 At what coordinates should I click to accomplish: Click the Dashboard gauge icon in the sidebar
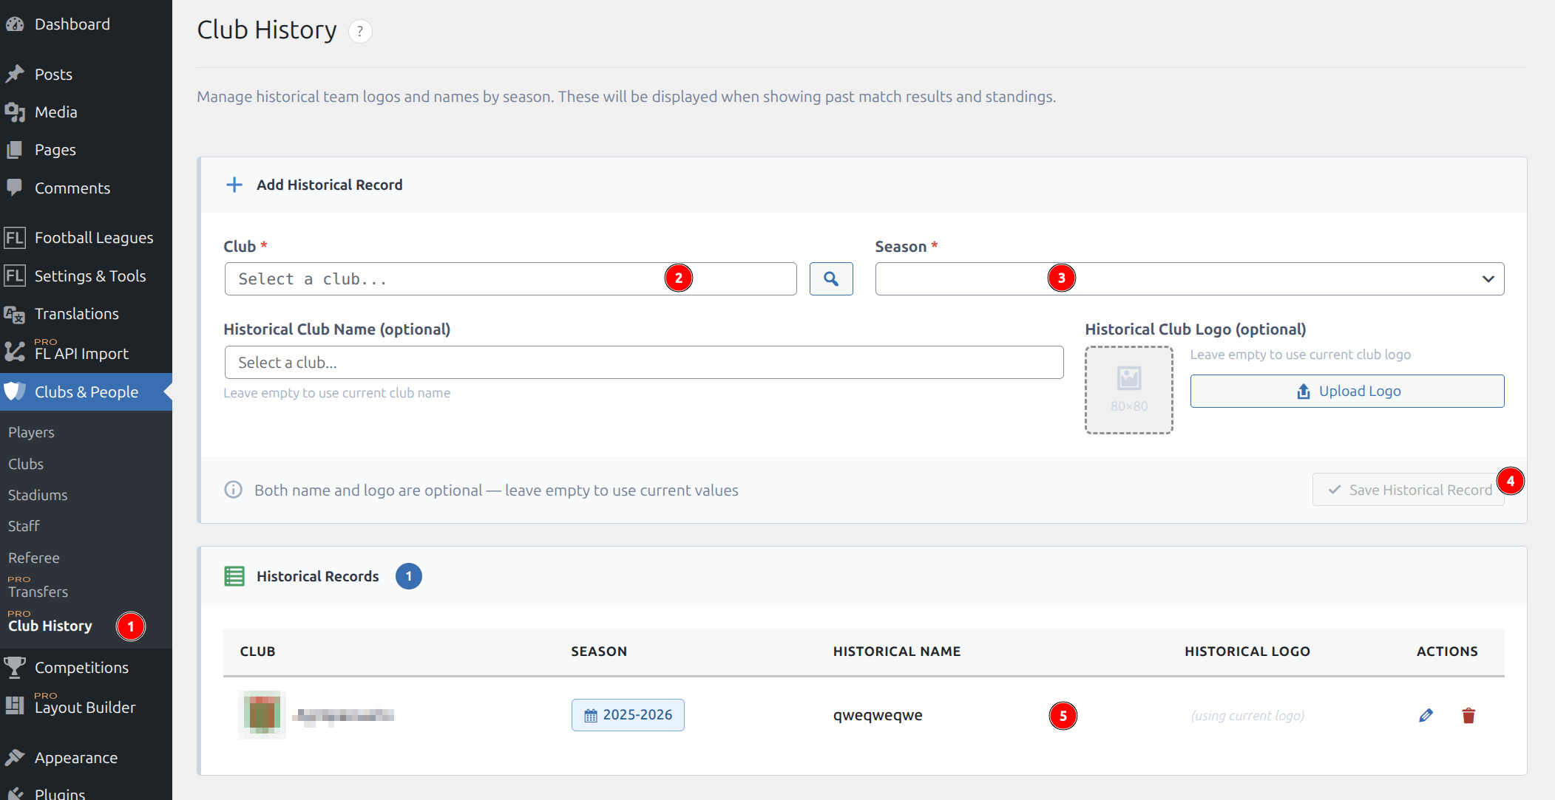[x=15, y=24]
